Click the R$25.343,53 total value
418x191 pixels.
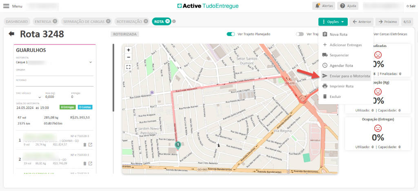click(80, 117)
